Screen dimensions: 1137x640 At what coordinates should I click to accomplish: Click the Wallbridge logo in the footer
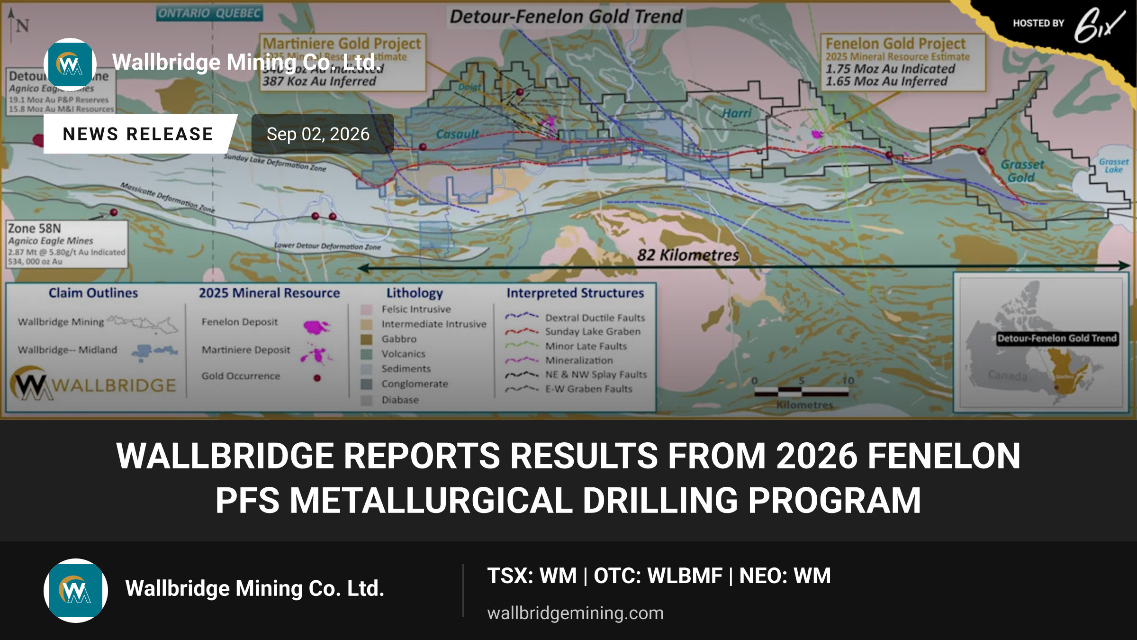tap(76, 590)
